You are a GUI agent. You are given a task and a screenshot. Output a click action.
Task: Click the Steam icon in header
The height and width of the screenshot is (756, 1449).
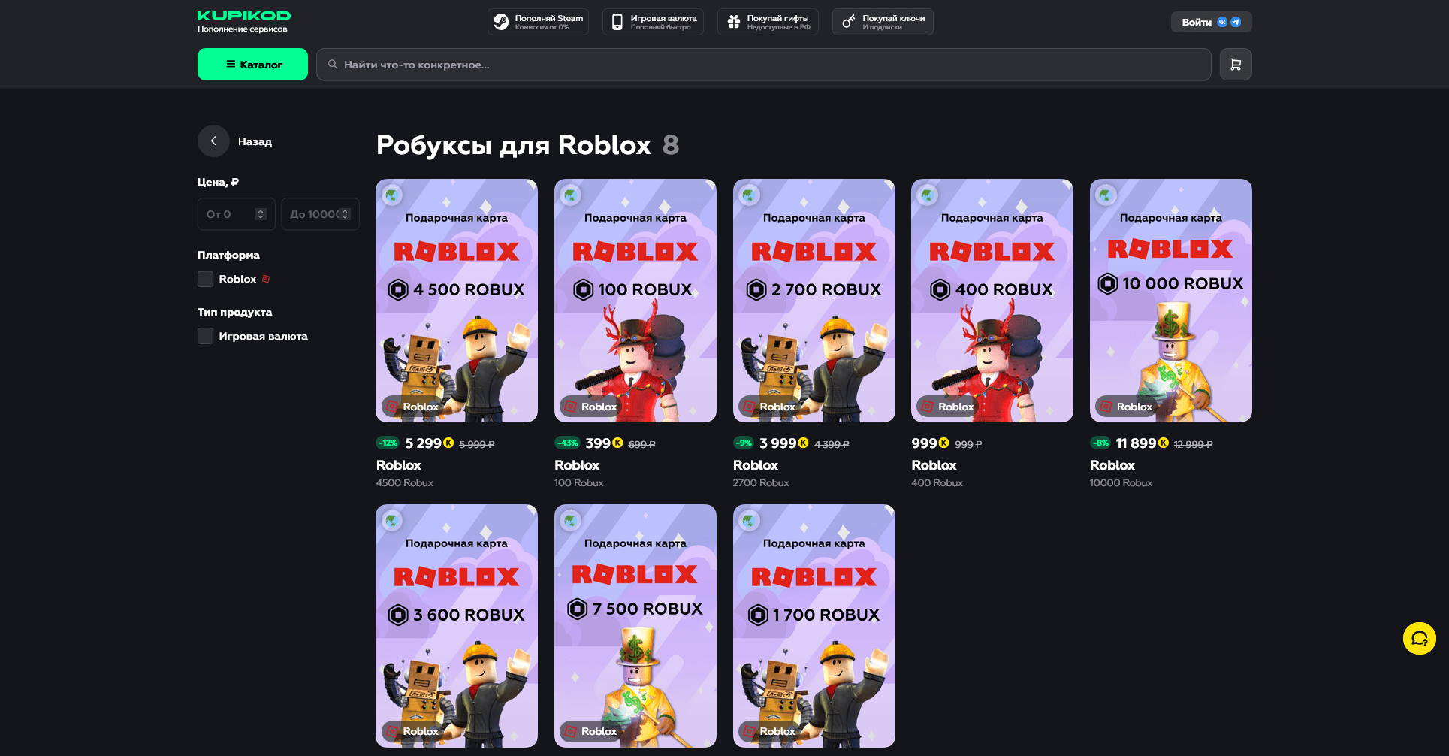(501, 23)
